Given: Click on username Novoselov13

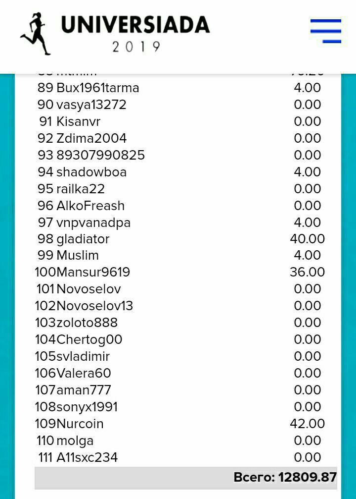Looking at the screenshot, I should 95,306.
